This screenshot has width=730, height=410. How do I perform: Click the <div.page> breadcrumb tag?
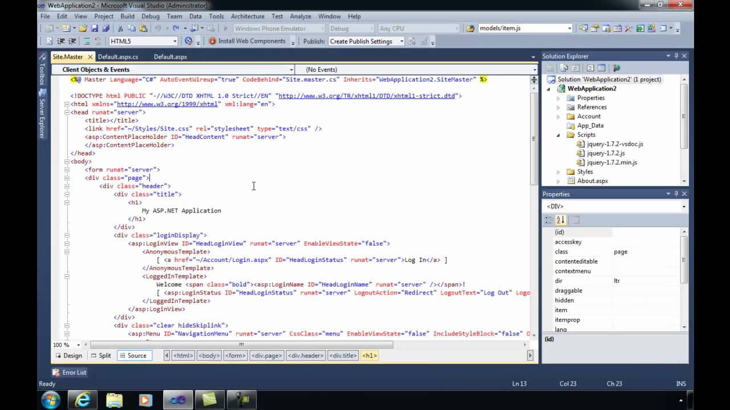point(266,355)
